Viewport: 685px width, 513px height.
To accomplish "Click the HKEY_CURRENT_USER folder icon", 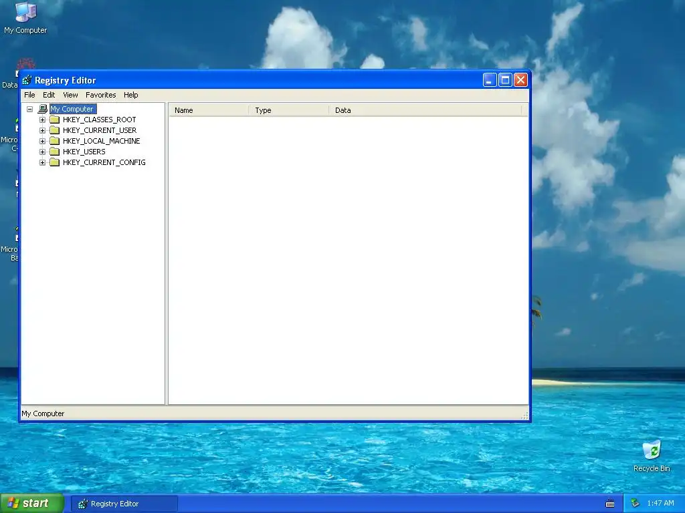I will click(55, 130).
